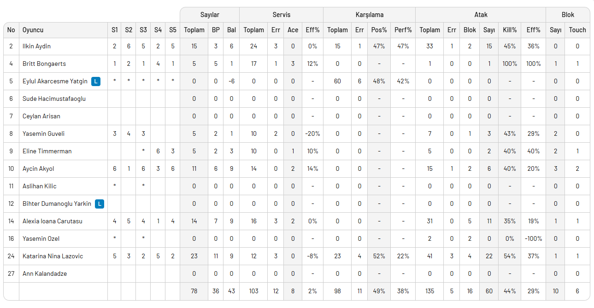Click the S3 set column header
This screenshot has height=308, width=594.
tap(143, 30)
